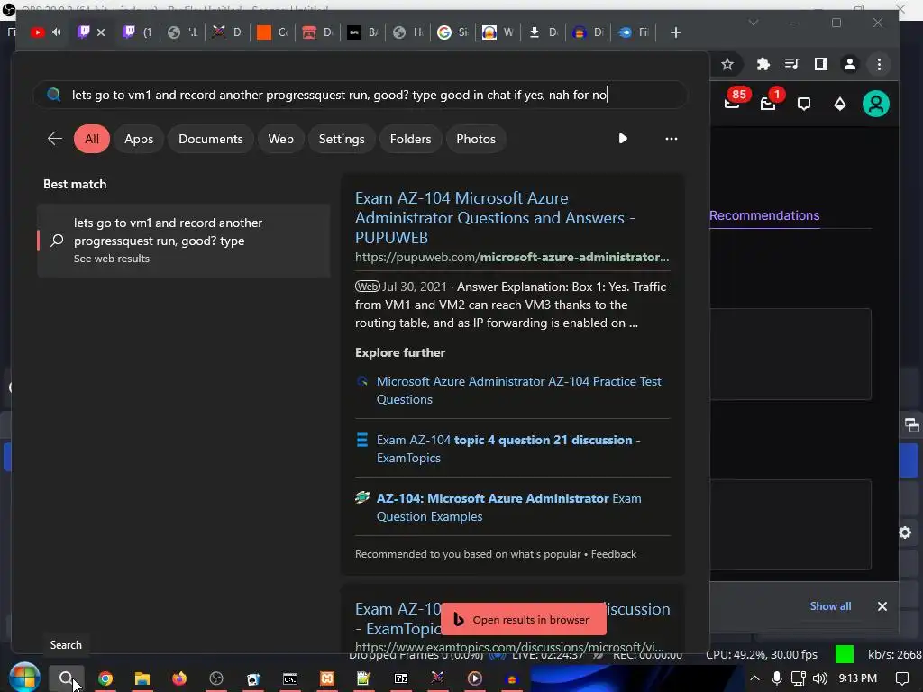Open the browser Extensions puzzle icon
The width and height of the screenshot is (923, 692).
tap(763, 64)
